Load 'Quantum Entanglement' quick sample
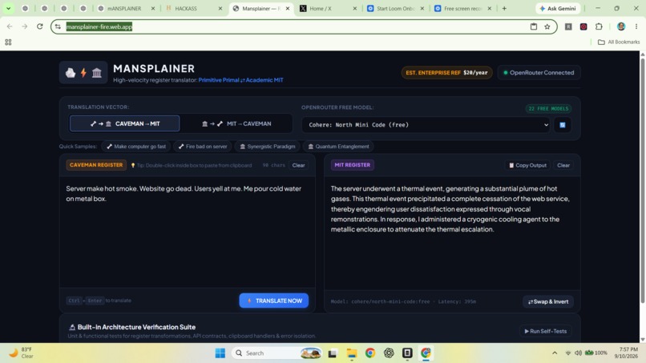646x363 pixels. click(x=338, y=147)
